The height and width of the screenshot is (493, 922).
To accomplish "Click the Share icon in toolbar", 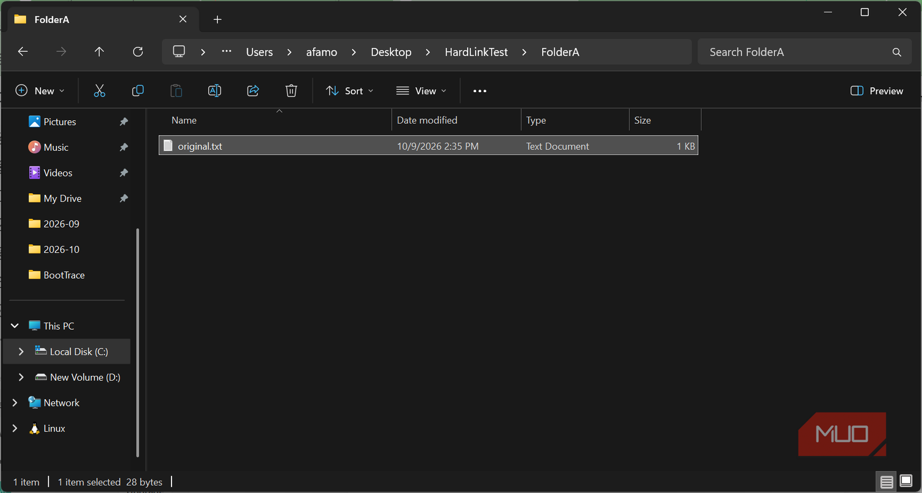I will (x=253, y=91).
